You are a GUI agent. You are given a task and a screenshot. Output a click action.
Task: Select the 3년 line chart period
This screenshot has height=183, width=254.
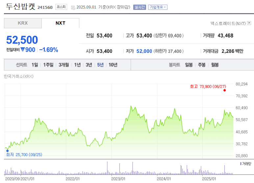89,65
